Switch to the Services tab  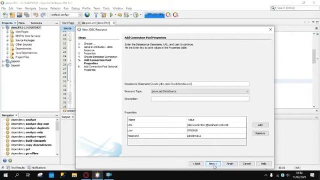(36, 23)
